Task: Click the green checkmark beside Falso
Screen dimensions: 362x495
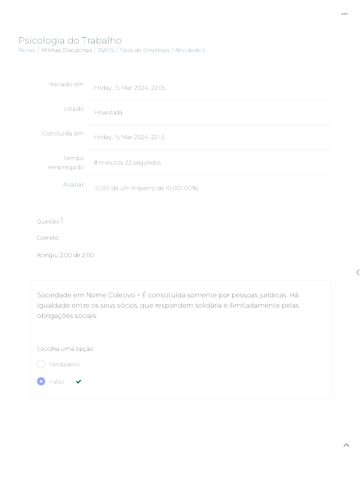Action: [x=78, y=382]
